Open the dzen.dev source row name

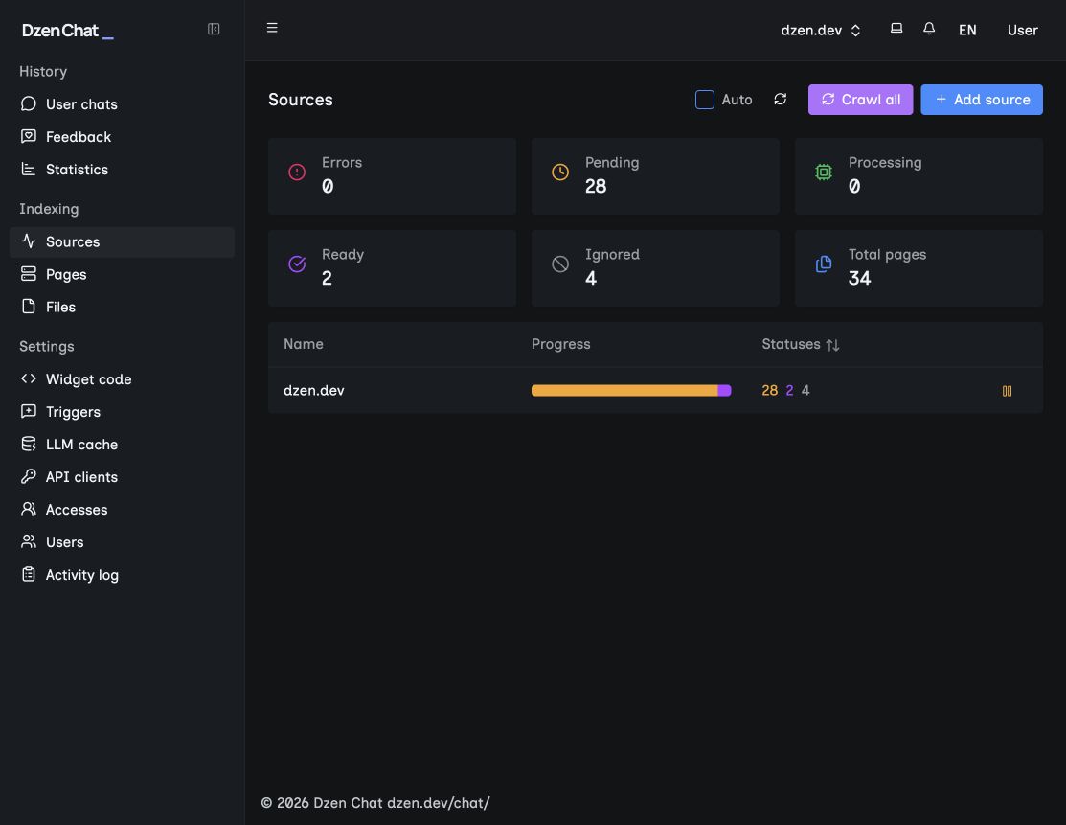(x=314, y=390)
